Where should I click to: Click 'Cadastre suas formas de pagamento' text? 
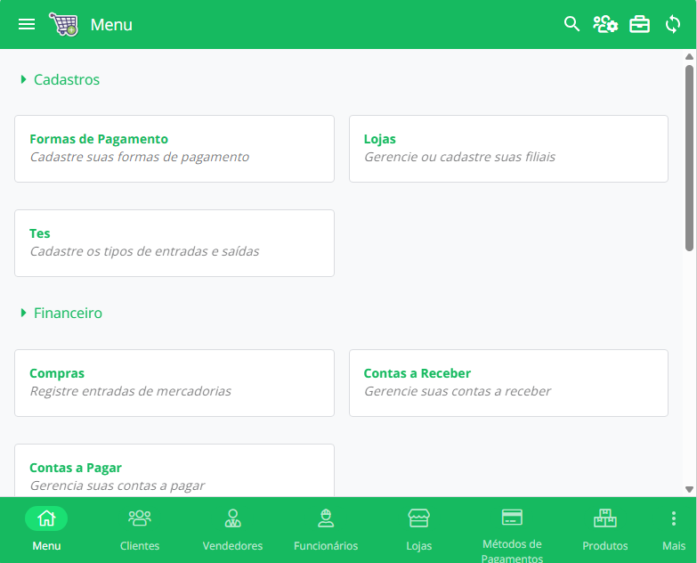tap(140, 157)
